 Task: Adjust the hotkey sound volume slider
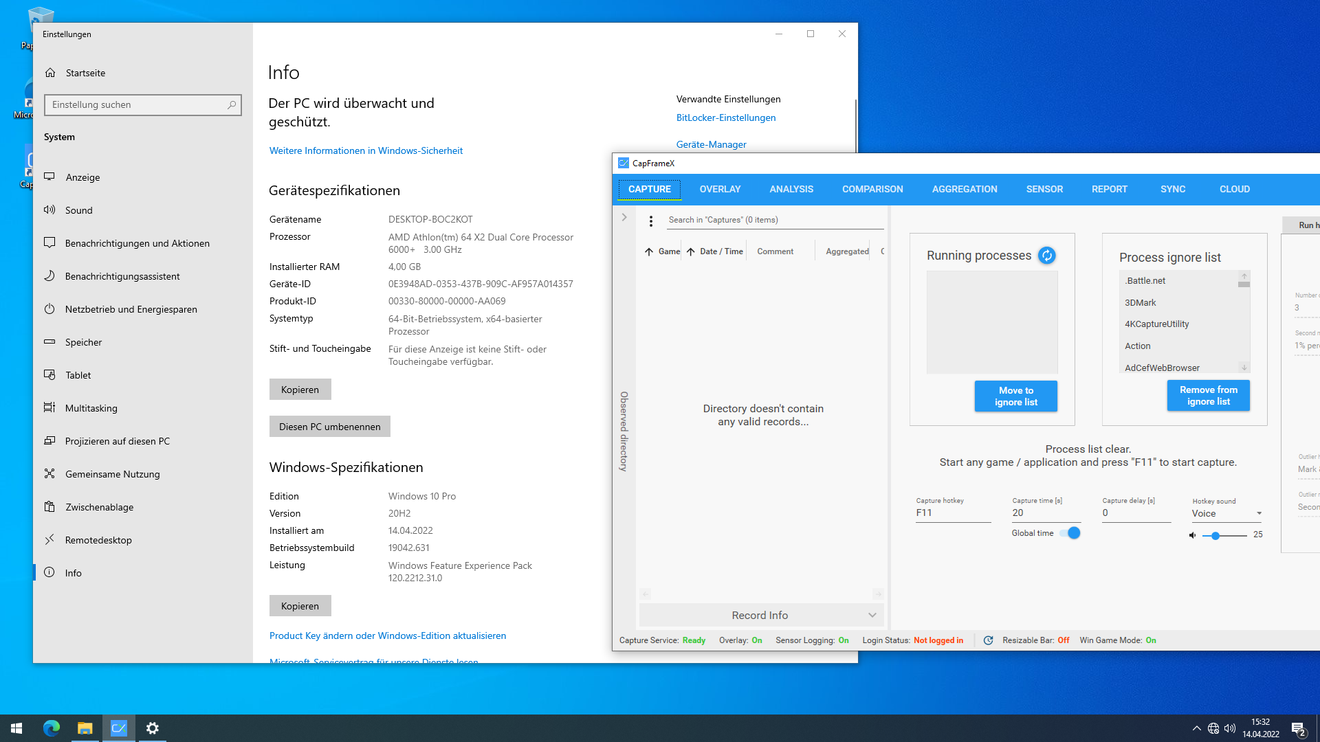coord(1224,535)
